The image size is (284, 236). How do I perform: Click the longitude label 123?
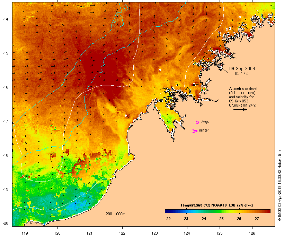(155, 233)
